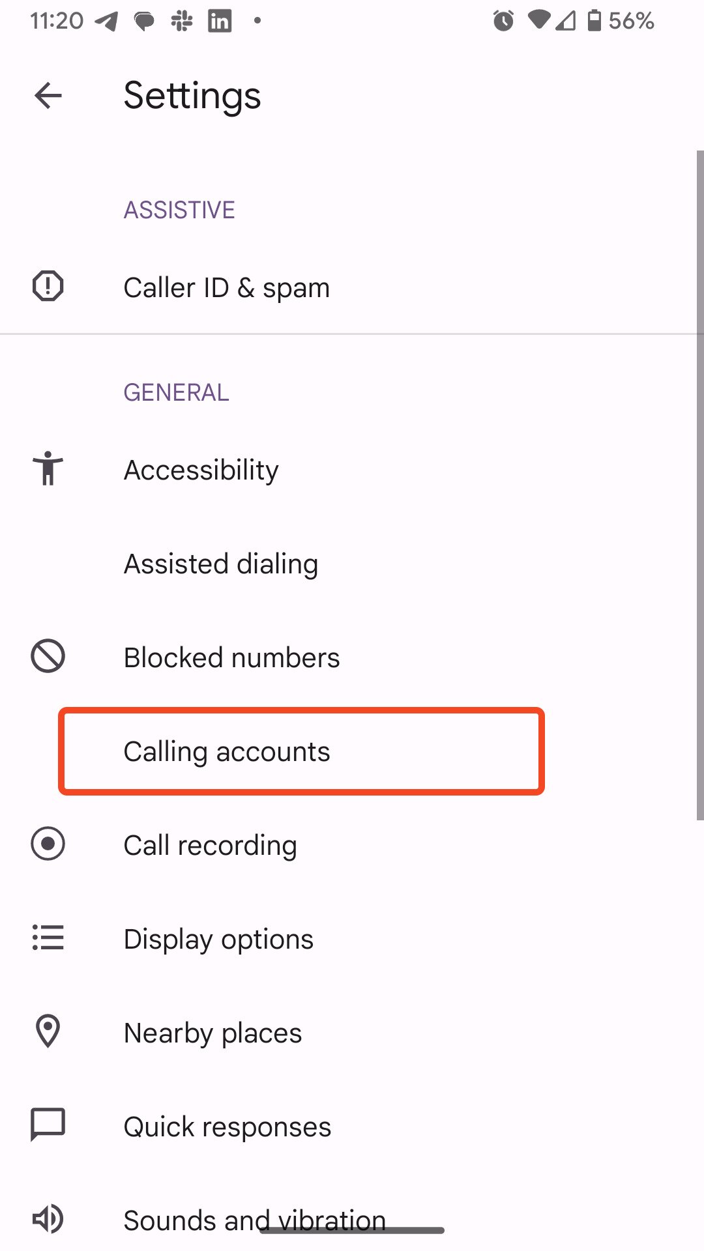Open Calling accounts
The image size is (704, 1251).
coord(227,751)
